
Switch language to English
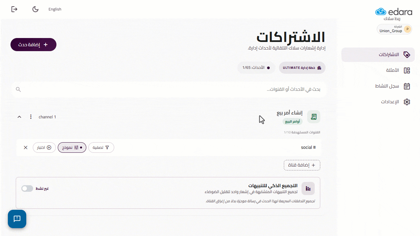55,9
